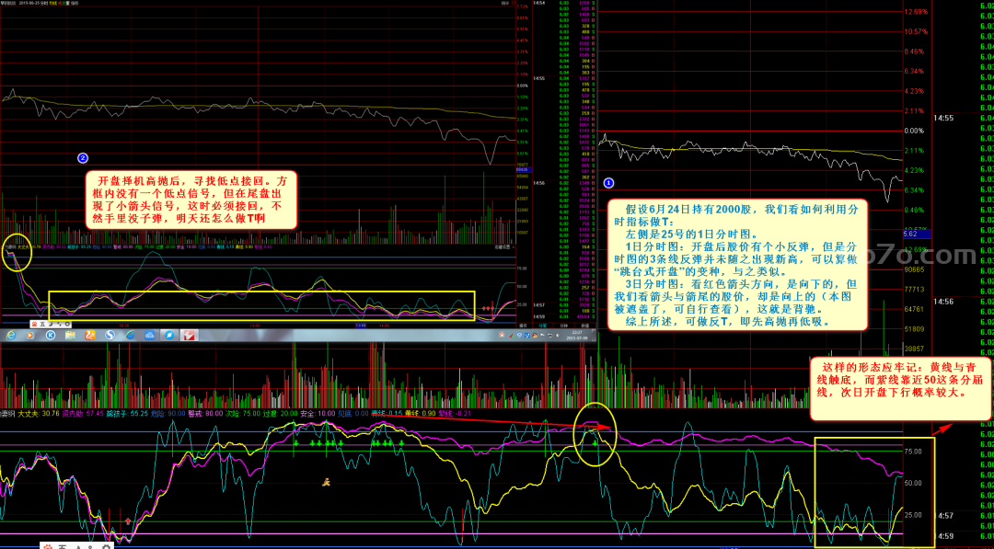
Task: Click the 危险: 90.00 indicator label
Action: tap(168, 414)
